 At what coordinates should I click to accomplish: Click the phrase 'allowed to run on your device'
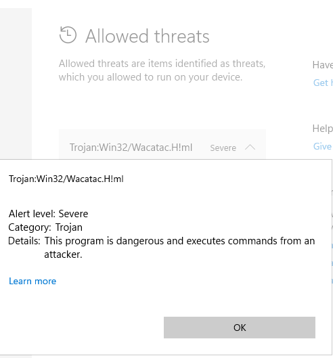[x=174, y=77]
